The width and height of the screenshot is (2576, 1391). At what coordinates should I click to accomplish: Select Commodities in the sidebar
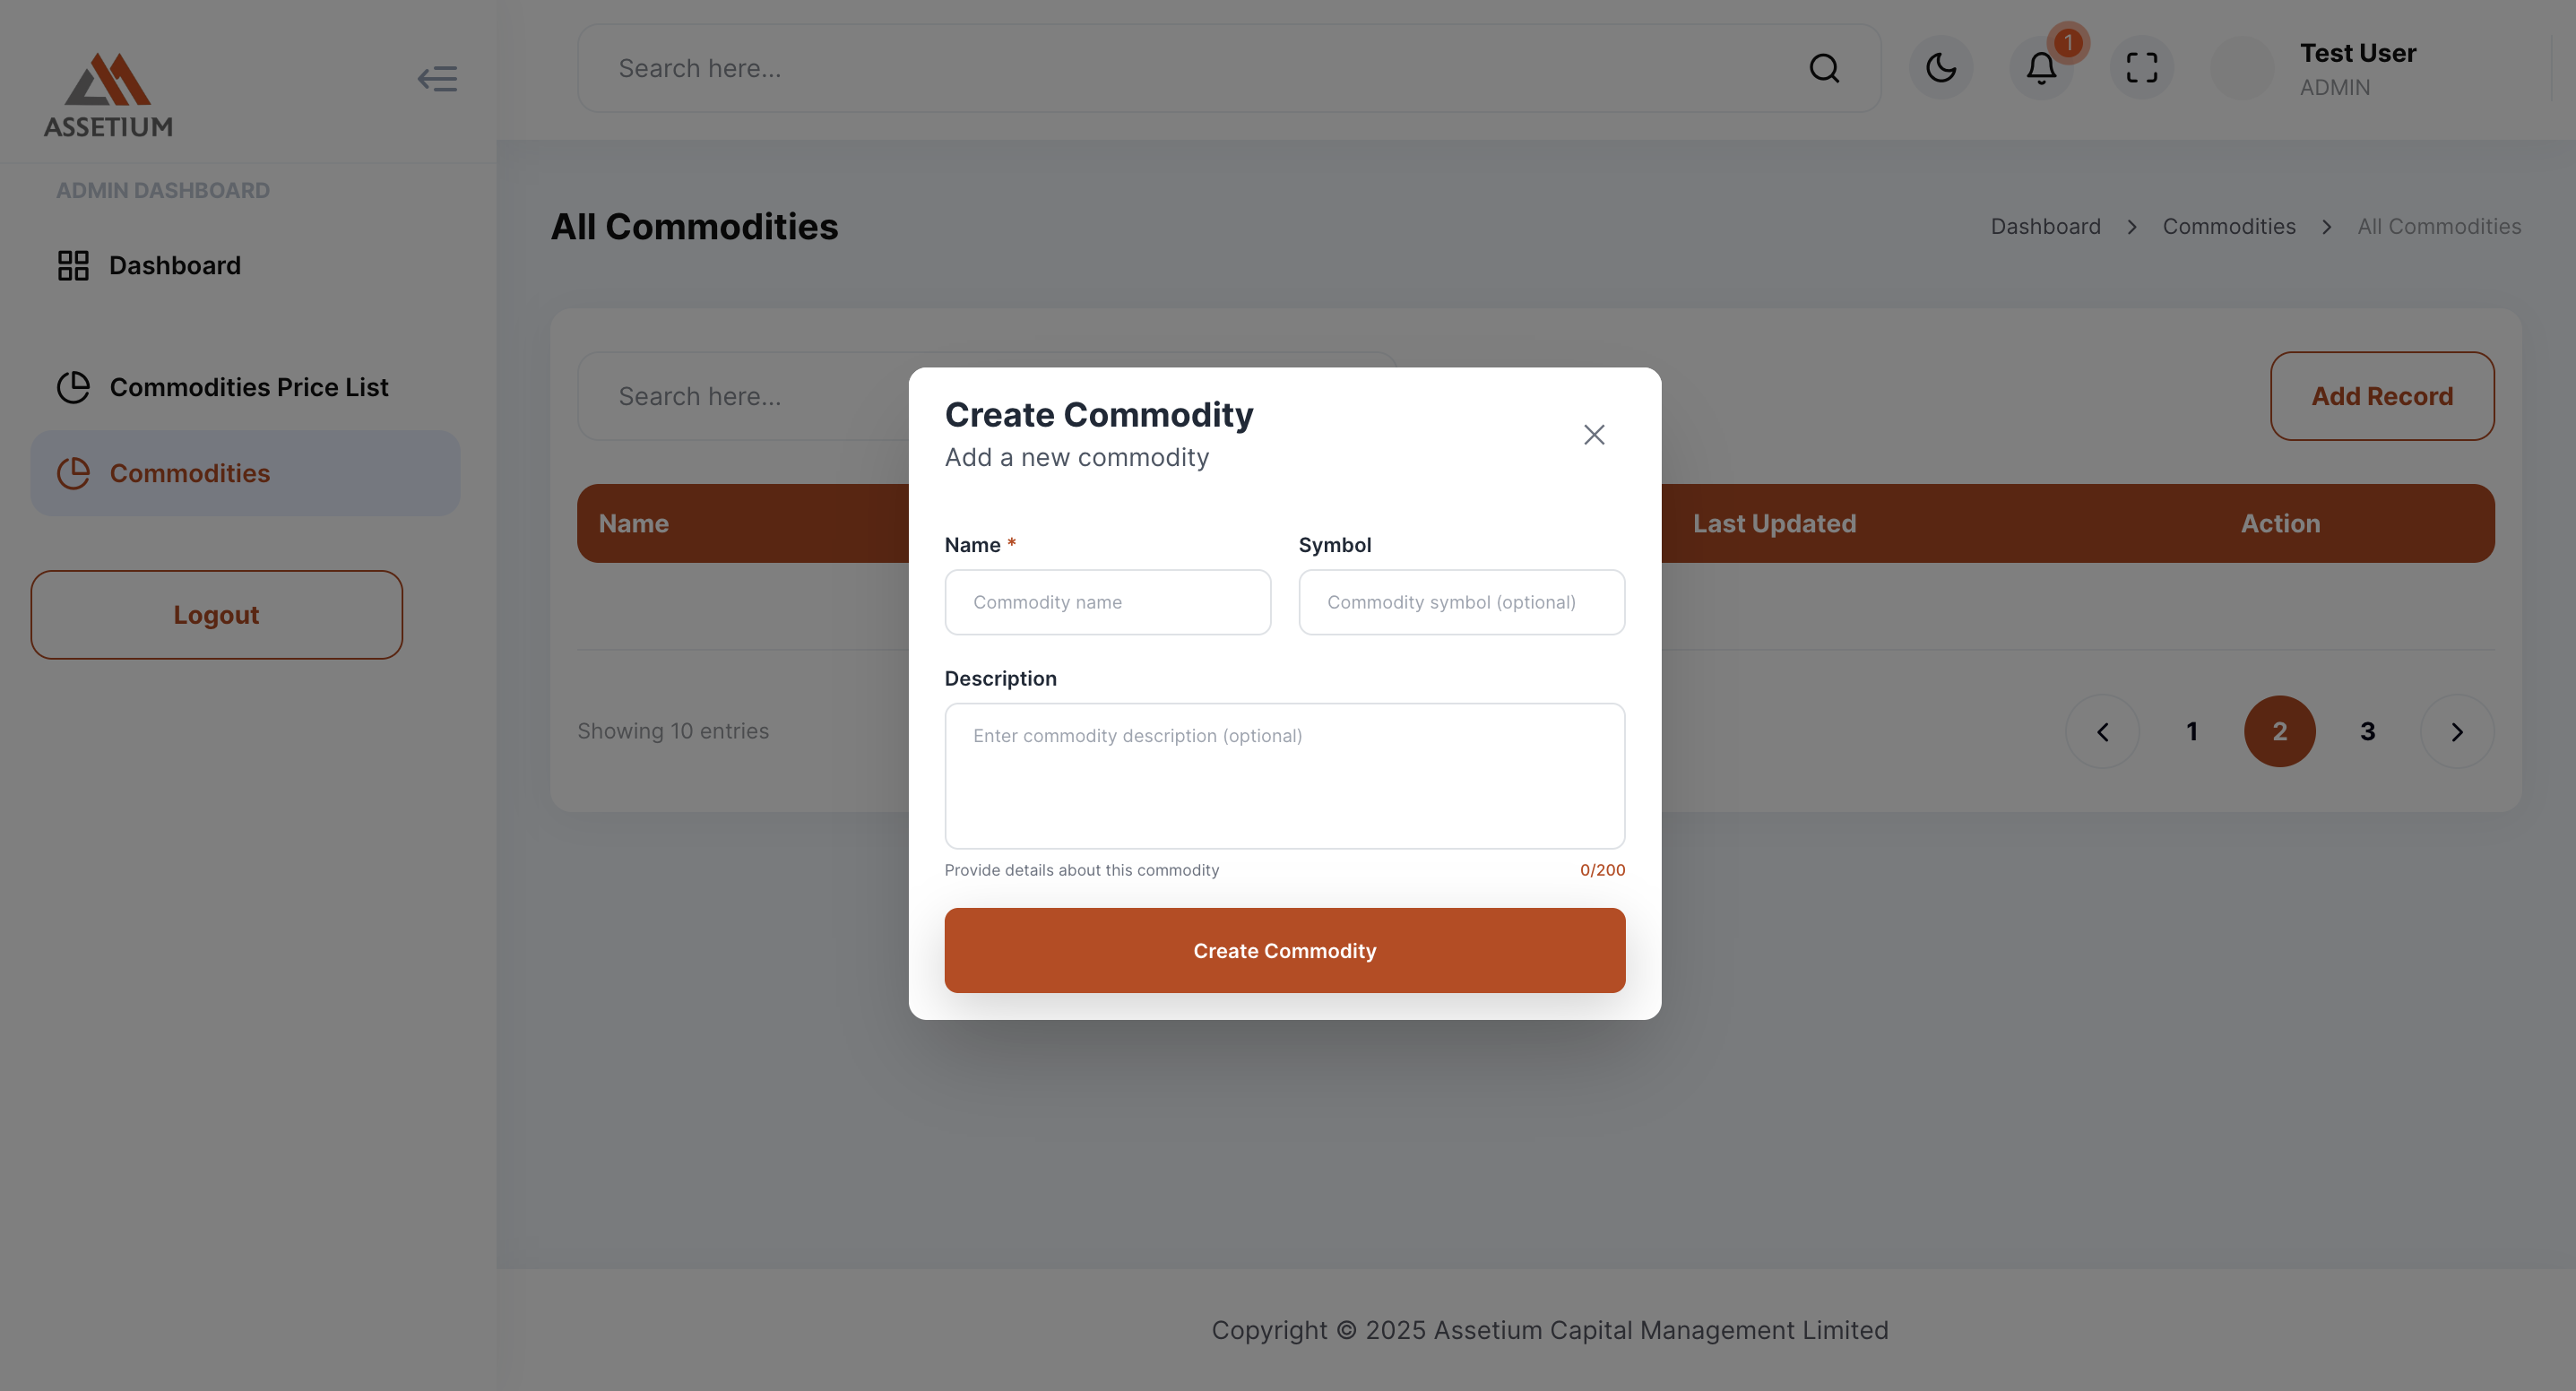coord(189,473)
